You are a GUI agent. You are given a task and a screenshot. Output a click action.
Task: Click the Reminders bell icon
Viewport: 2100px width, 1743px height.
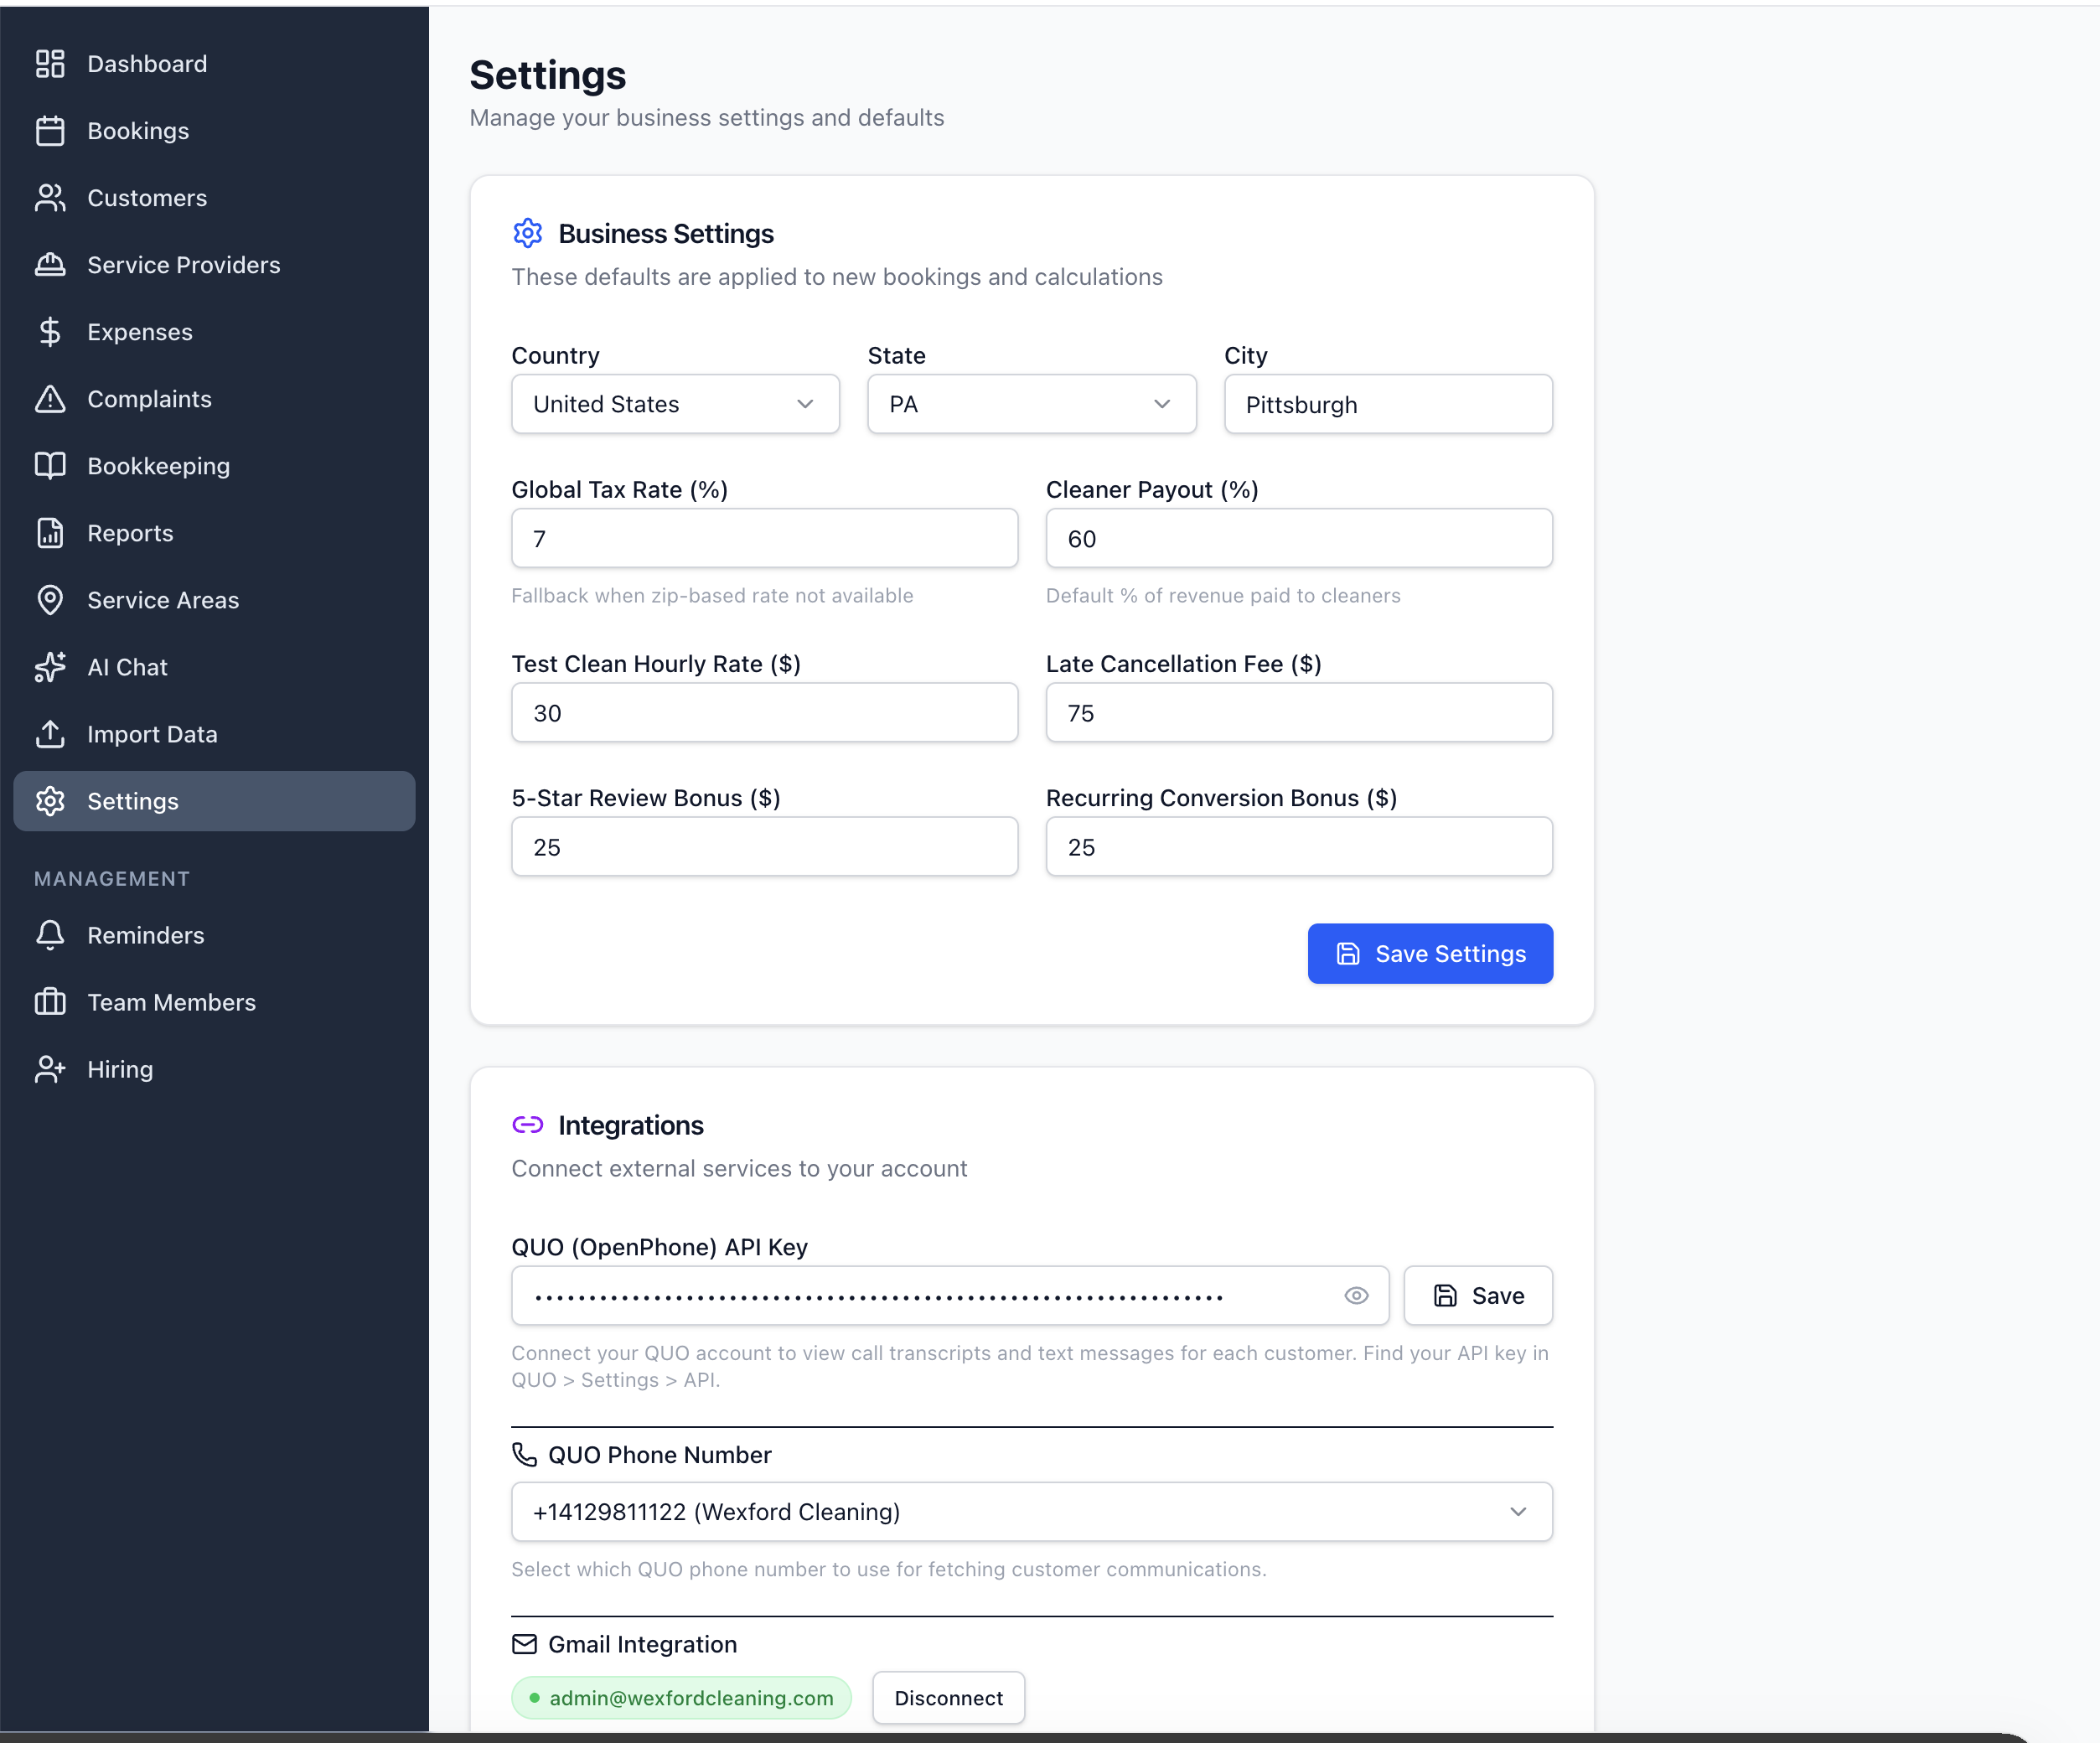(x=50, y=935)
